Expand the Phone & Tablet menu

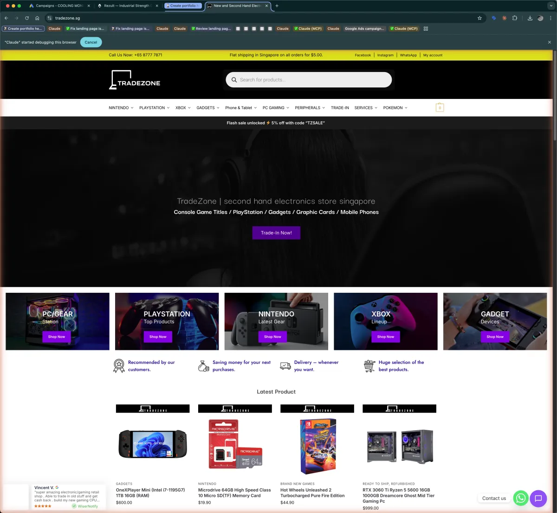tap(241, 108)
